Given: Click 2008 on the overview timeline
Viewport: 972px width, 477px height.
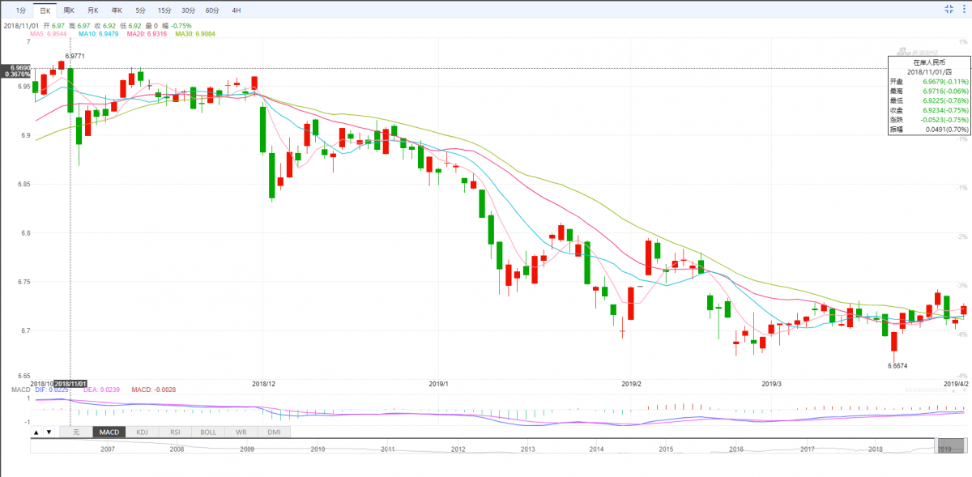Looking at the screenshot, I should 177,448.
